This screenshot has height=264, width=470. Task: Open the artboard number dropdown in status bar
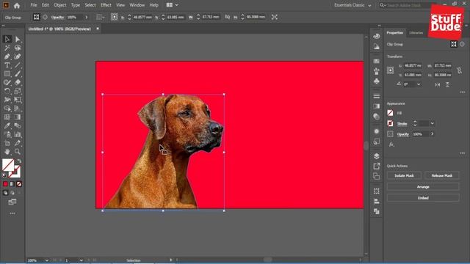82,260
